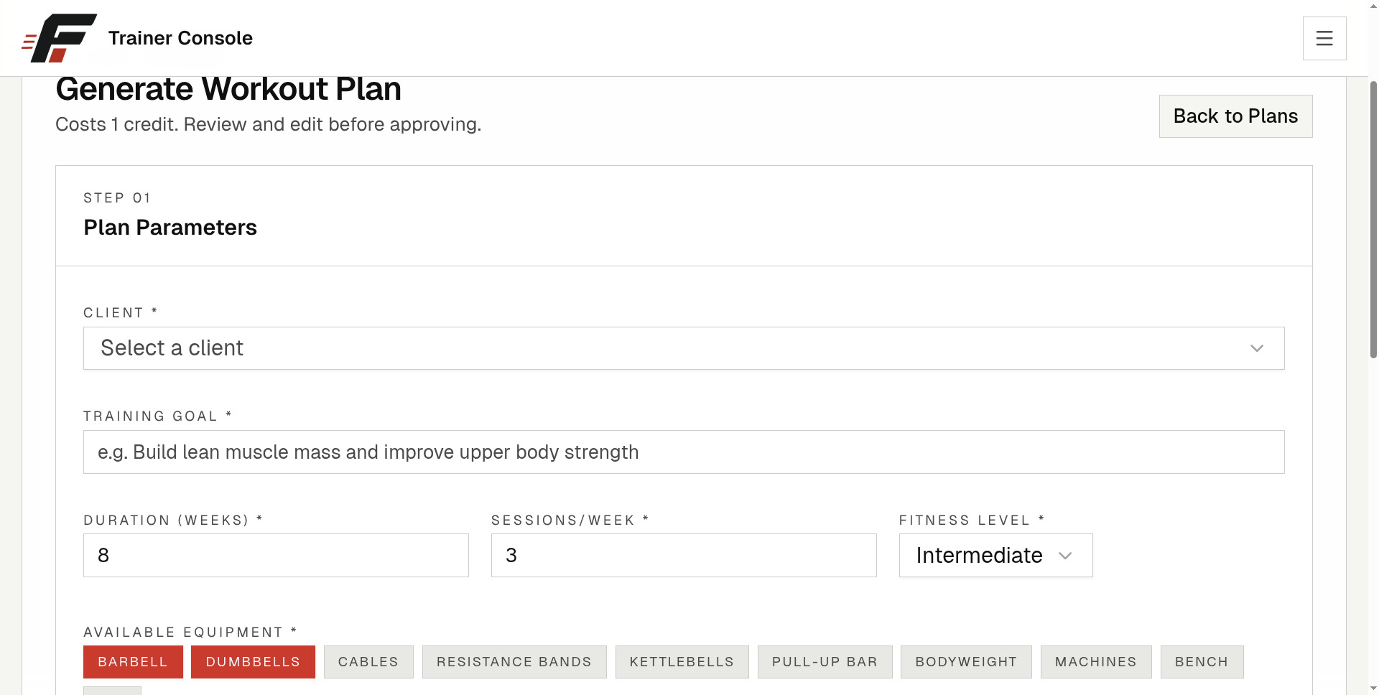Focus the Training Goal text field
Viewport: 1379px width, 695px height.
coord(684,452)
